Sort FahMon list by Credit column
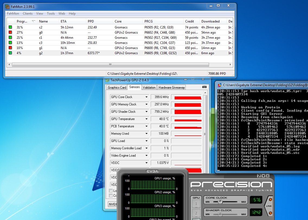Image resolution: width=308 pixels, height=220 pixels. [x=191, y=21]
